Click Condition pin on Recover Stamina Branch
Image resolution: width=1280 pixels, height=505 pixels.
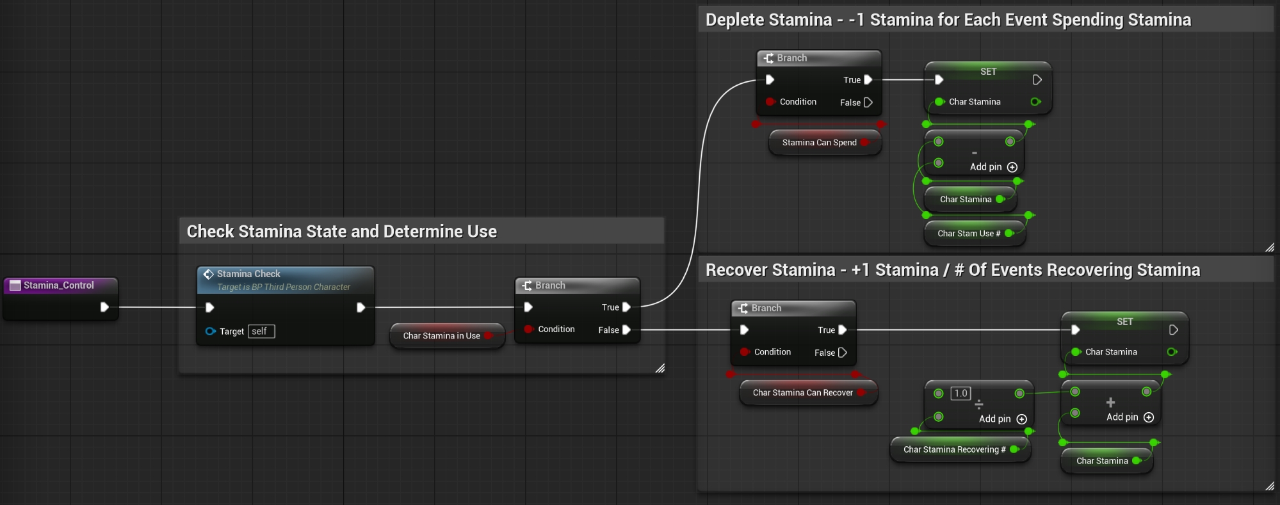click(745, 352)
